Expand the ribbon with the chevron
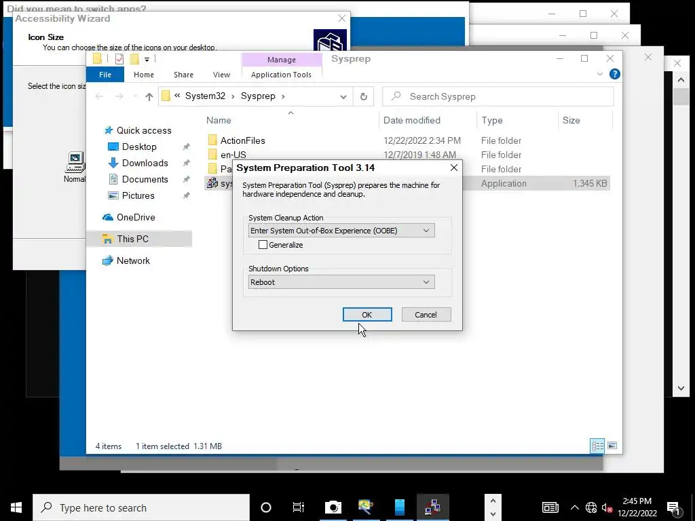Viewport: 695px width, 521px height. (600, 74)
